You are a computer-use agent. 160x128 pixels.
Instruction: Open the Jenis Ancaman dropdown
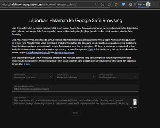pyautogui.click(x=75, y=76)
